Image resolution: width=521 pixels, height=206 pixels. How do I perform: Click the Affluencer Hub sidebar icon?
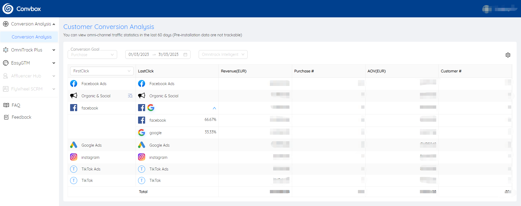coord(6,76)
